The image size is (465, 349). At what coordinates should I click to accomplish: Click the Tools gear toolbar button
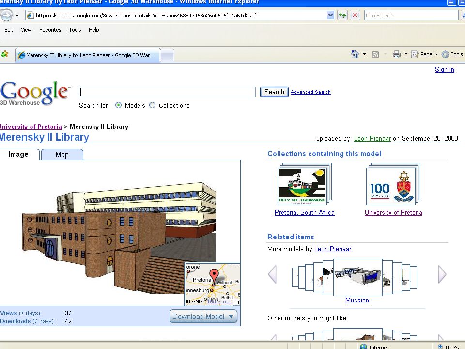[x=452, y=54]
